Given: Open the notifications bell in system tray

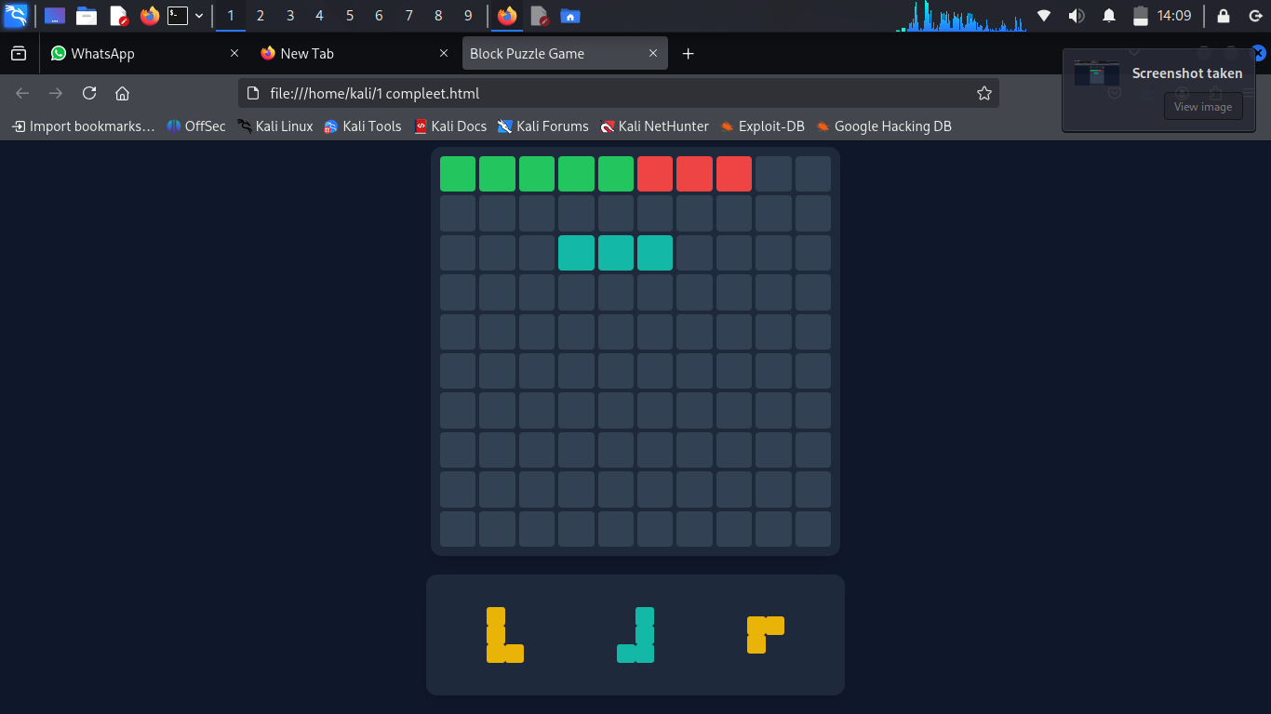Looking at the screenshot, I should pyautogui.click(x=1109, y=16).
